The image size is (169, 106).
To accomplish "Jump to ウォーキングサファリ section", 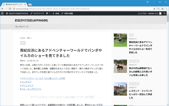I will click(31, 89).
